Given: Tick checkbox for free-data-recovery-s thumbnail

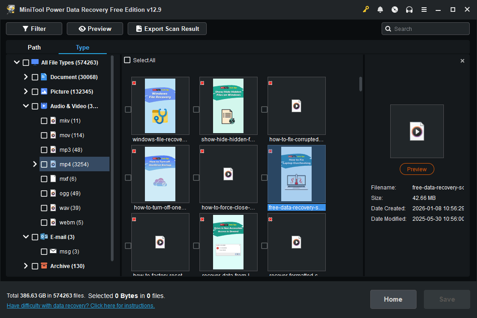Looking at the screenshot, I should click(x=264, y=178).
